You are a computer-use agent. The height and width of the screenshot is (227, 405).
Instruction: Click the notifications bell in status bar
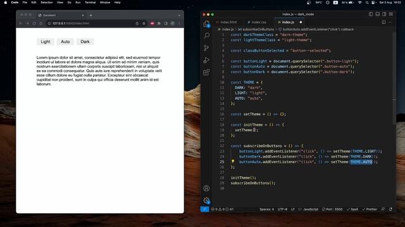click(390, 209)
